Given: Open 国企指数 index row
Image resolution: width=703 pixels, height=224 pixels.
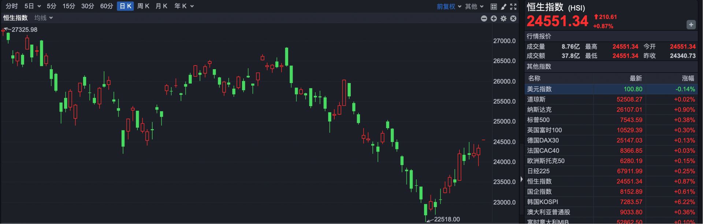Looking at the screenshot, I should click(x=611, y=191).
